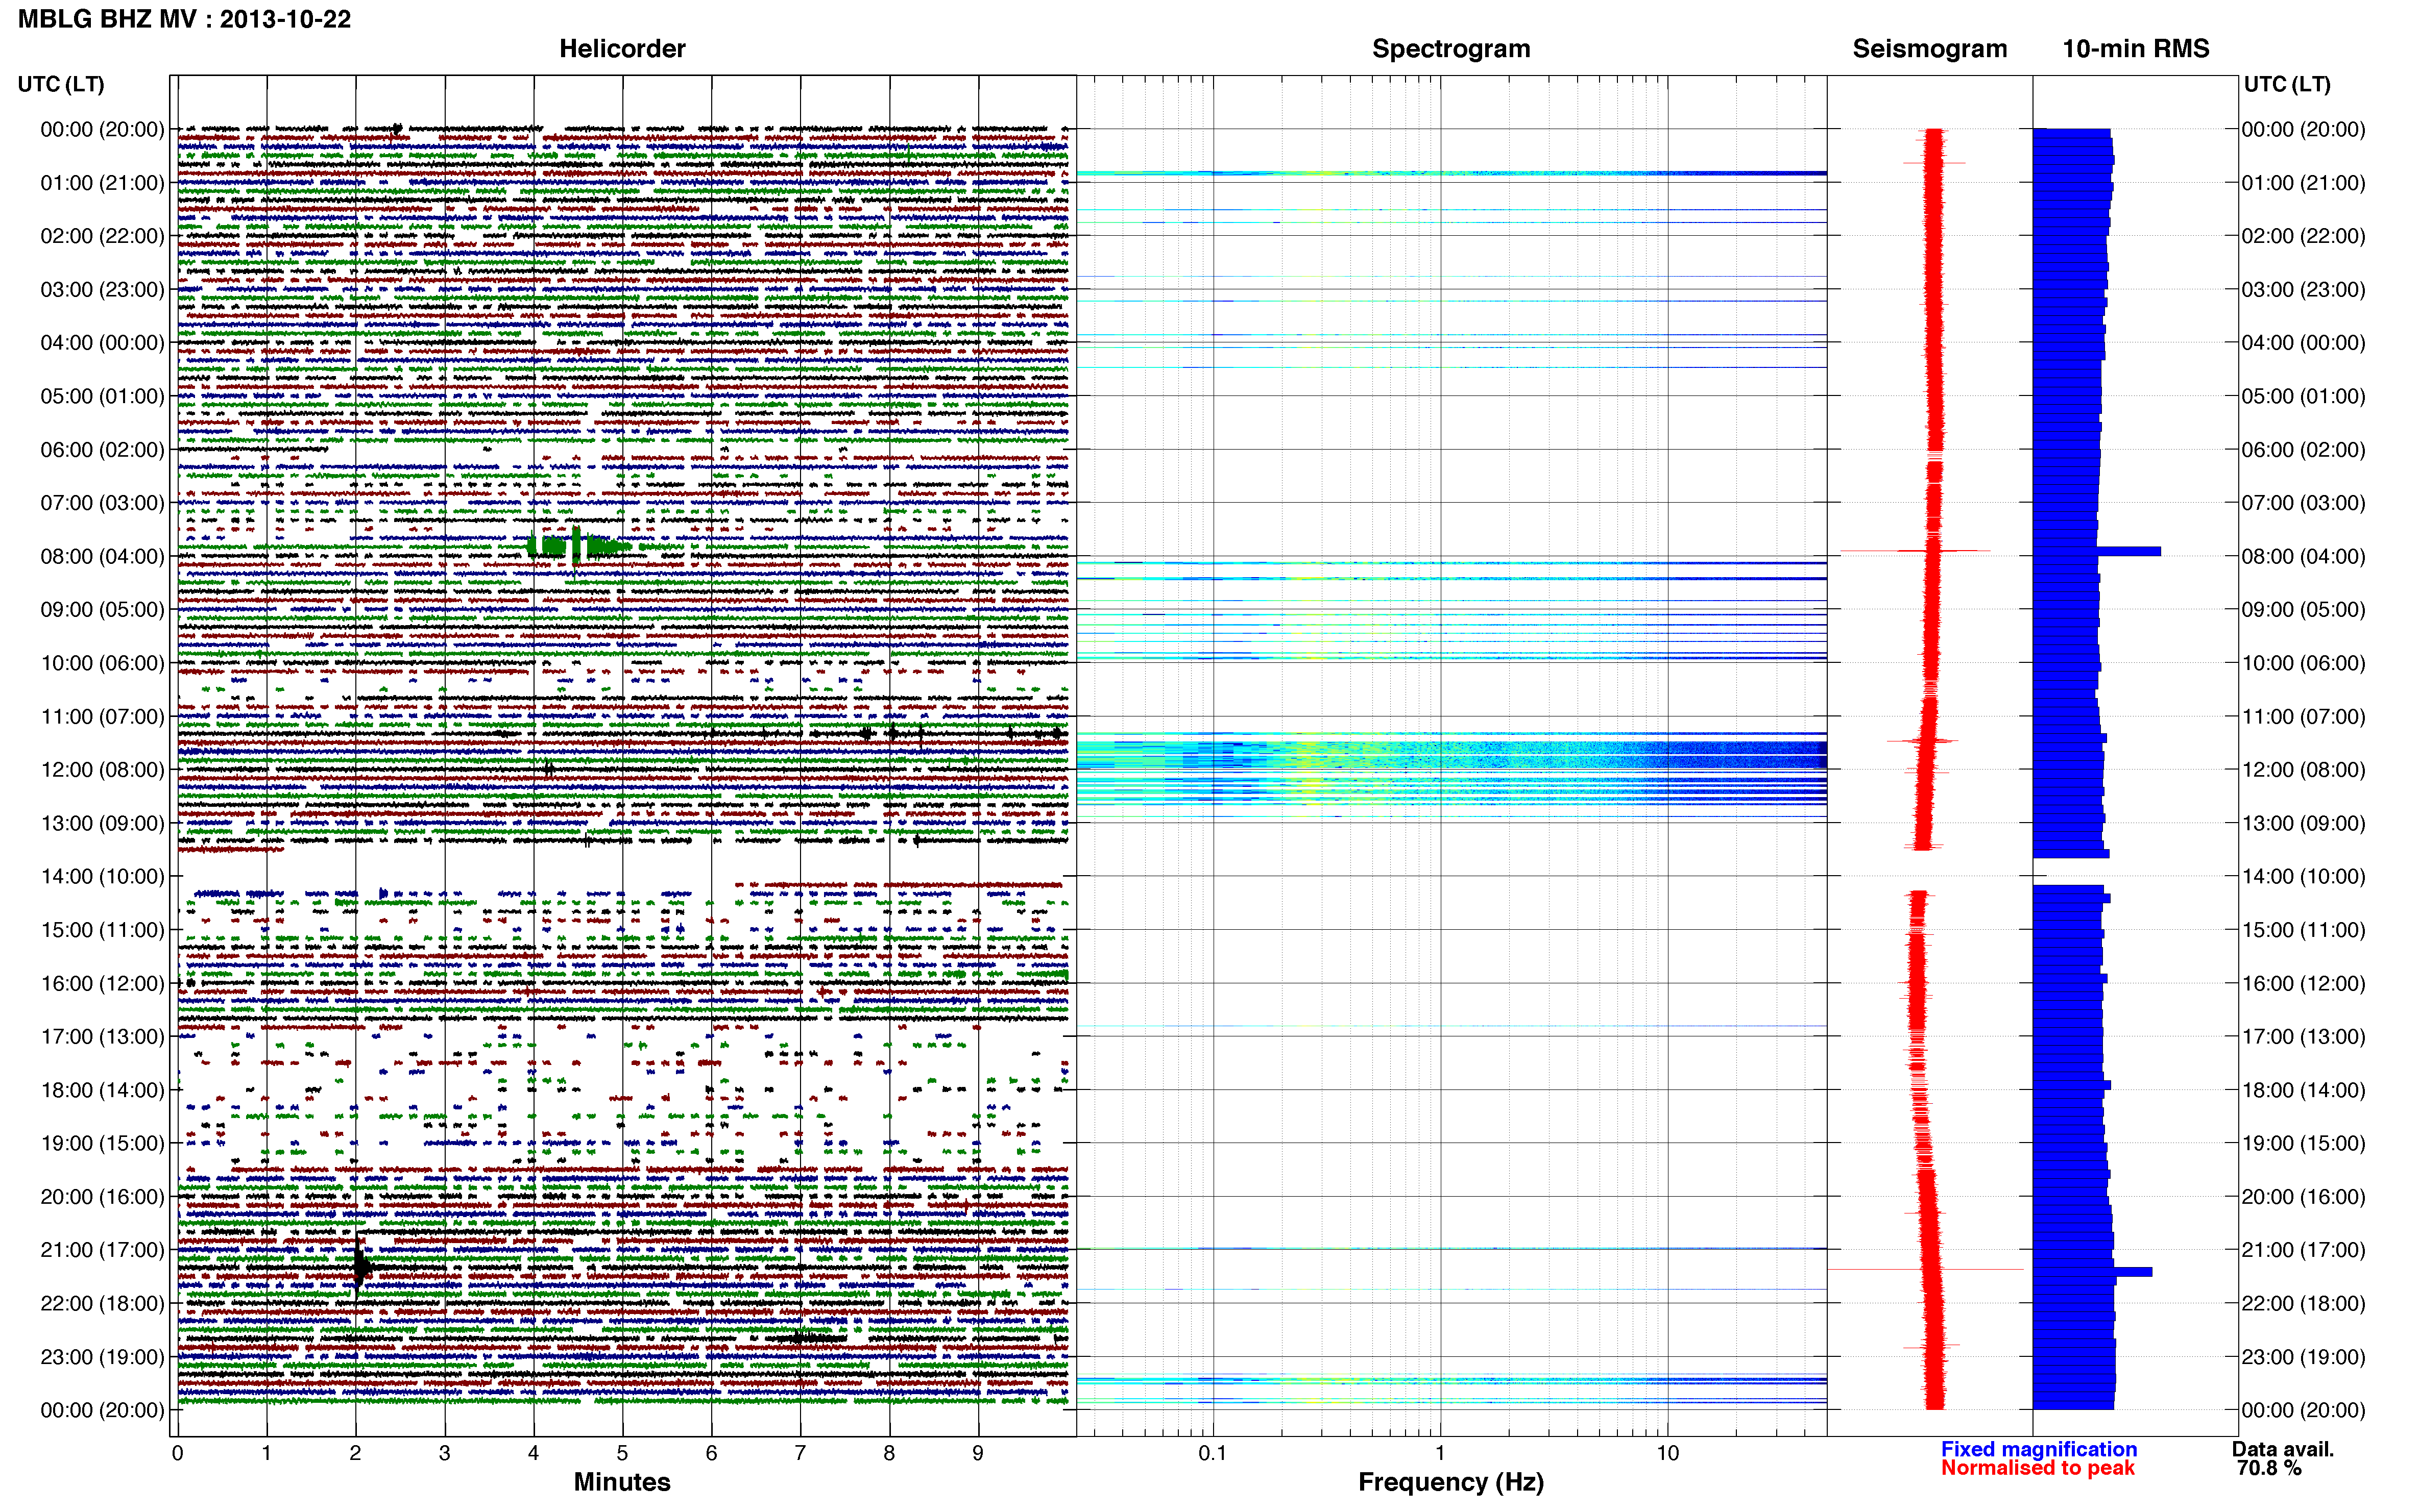
Task: Click right time label '10:00 (06:00)'
Action: [2303, 663]
